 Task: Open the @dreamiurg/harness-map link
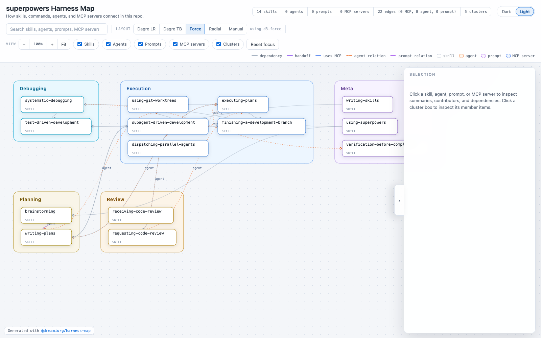66,331
